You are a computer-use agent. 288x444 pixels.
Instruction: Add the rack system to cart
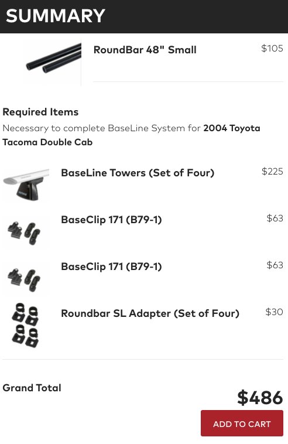[242, 423]
